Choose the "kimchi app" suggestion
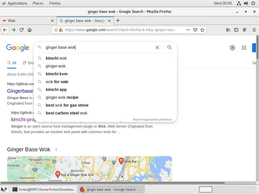Viewport: 259px width, 194px height. (105, 90)
